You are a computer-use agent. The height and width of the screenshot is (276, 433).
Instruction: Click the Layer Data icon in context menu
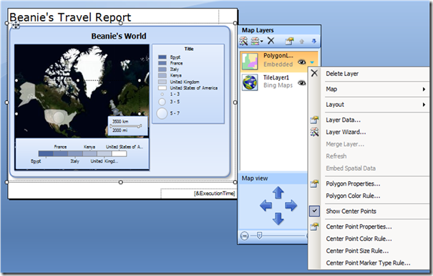tap(314, 120)
